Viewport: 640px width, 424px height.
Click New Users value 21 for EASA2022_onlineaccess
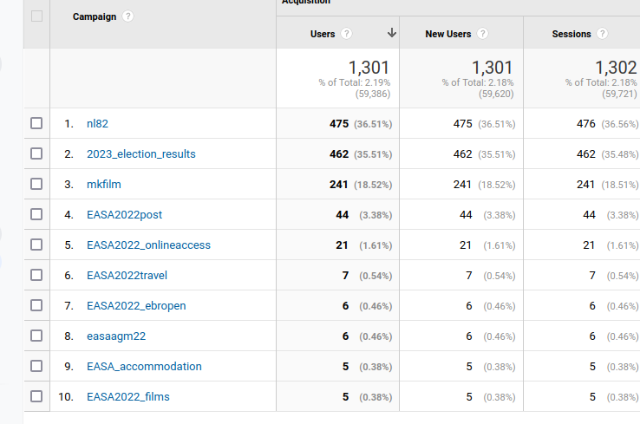pyautogui.click(x=466, y=245)
